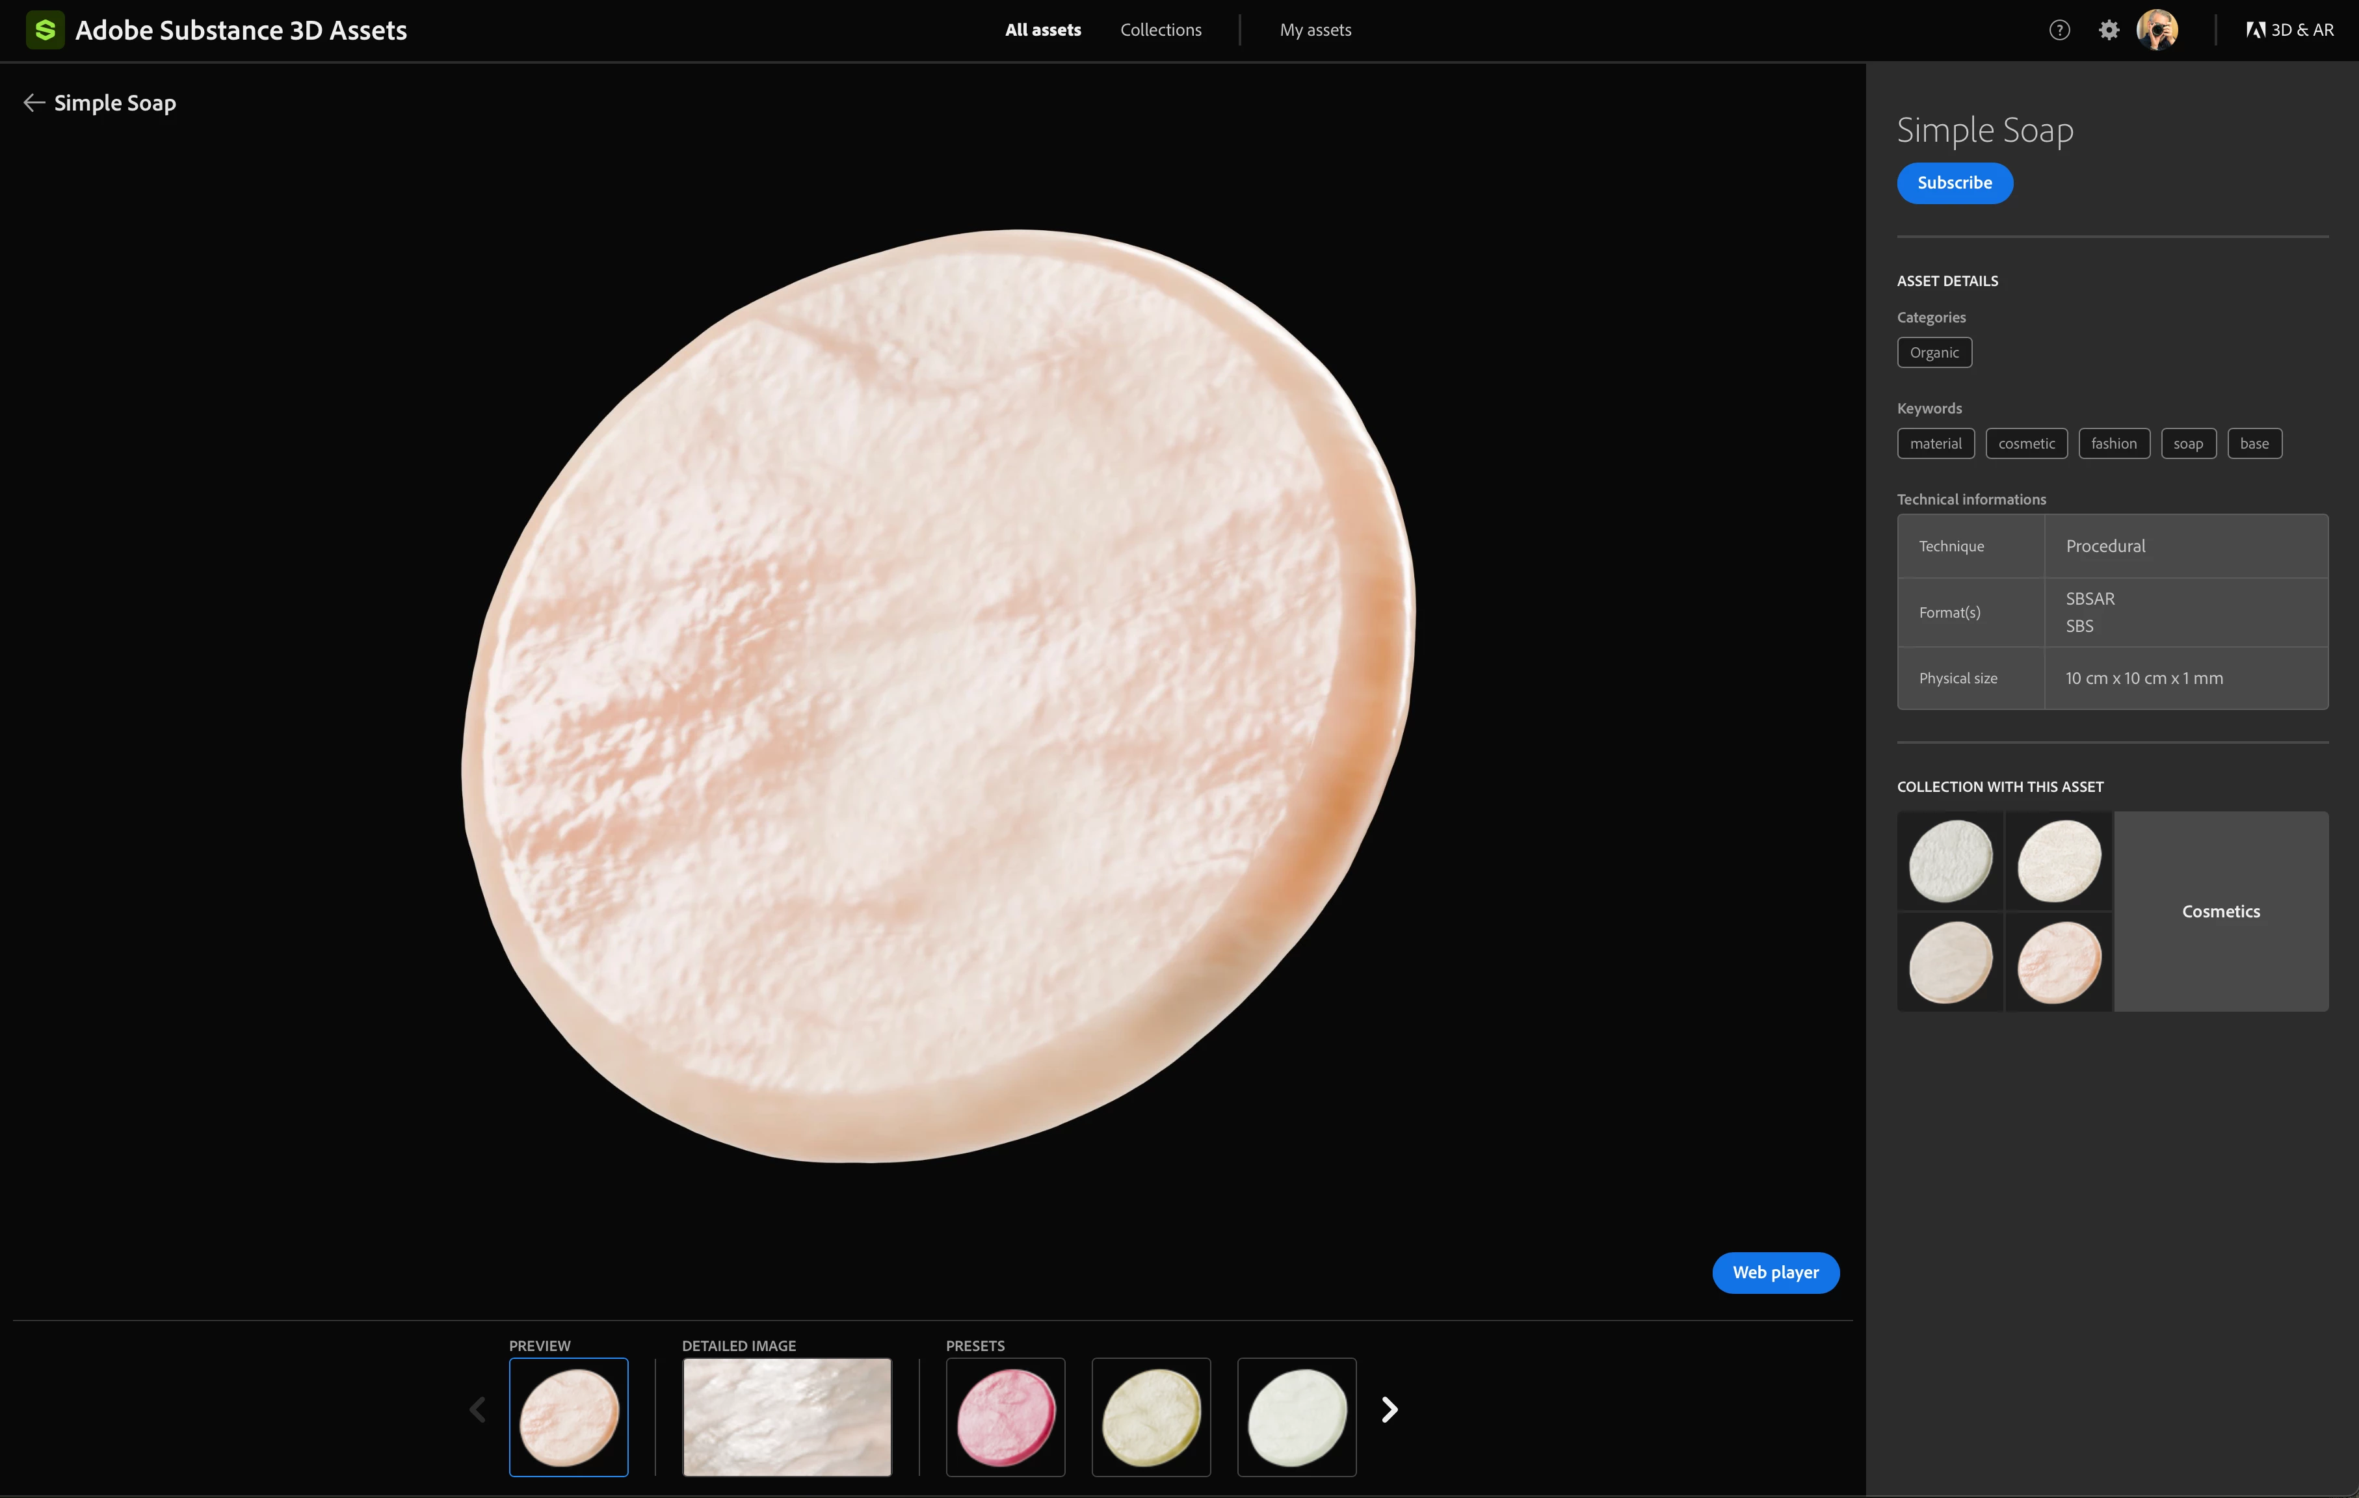Select the white soap preset thumbnail
Image resolution: width=2359 pixels, height=1498 pixels.
[x=1296, y=1417]
